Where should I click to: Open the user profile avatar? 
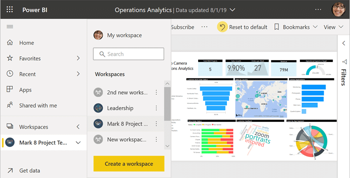point(339,9)
